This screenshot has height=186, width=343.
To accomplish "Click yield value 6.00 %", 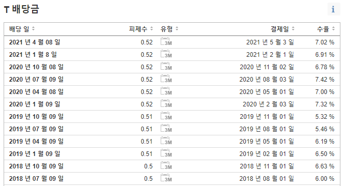I will pyautogui.click(x=325, y=179).
